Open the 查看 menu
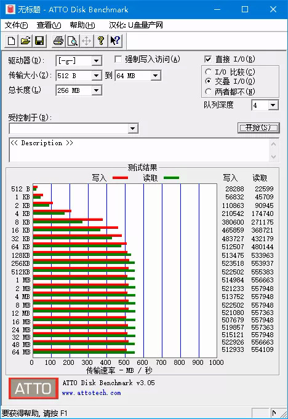The image size is (288, 419). [x=49, y=25]
